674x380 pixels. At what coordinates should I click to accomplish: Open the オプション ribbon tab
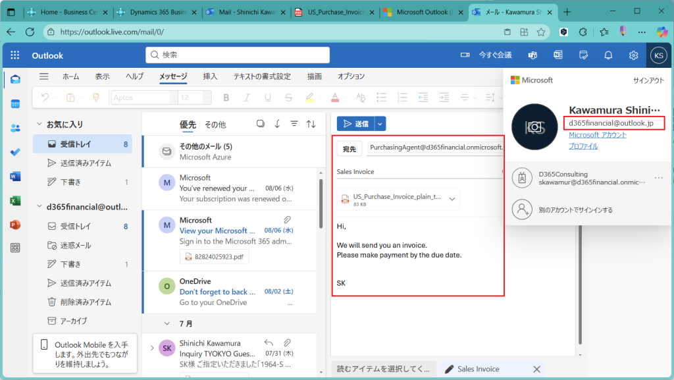pyautogui.click(x=351, y=76)
